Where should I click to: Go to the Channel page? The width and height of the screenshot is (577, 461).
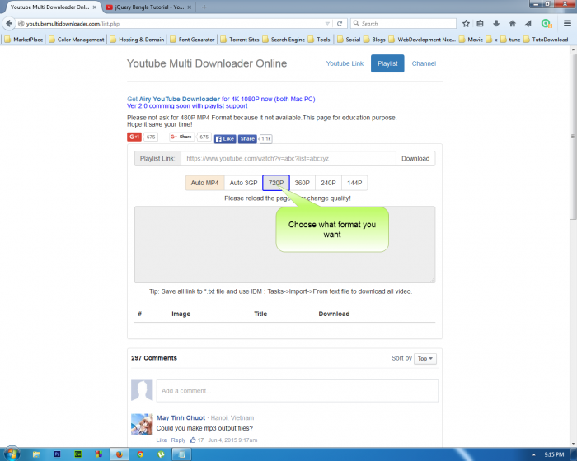pos(424,63)
